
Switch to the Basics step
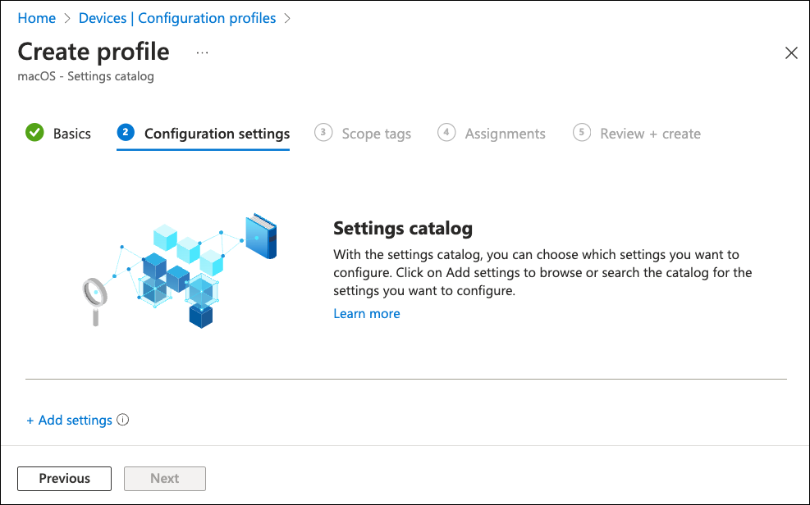72,134
